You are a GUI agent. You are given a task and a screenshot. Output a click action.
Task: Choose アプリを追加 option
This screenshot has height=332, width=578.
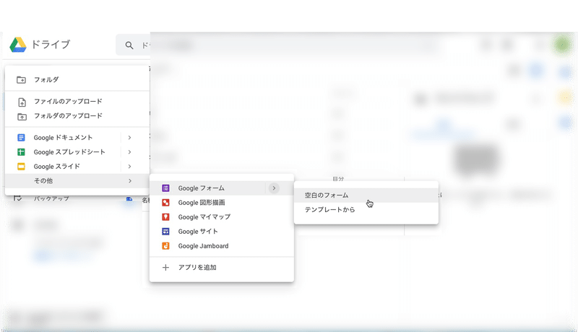[x=222, y=268]
